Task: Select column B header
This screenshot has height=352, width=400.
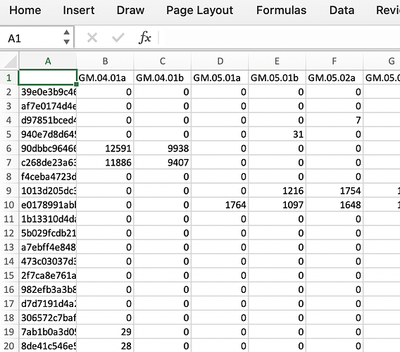Action: pos(105,61)
